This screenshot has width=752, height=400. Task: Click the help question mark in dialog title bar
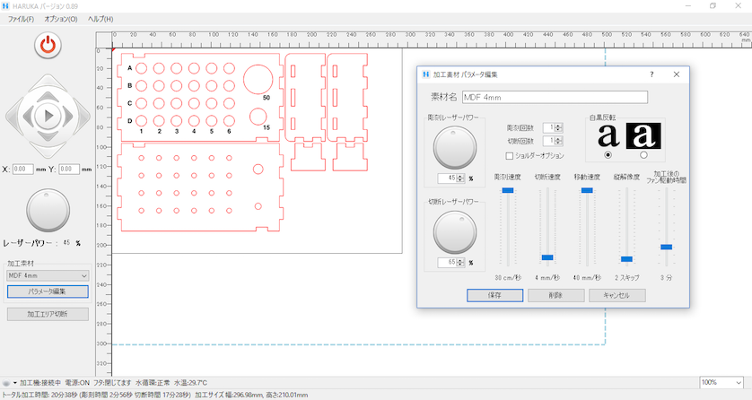(651, 74)
